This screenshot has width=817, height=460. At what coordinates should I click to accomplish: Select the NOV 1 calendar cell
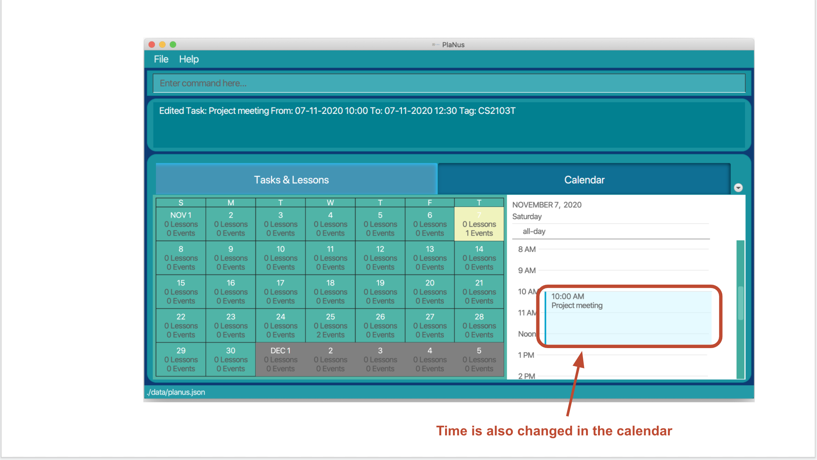tap(181, 224)
